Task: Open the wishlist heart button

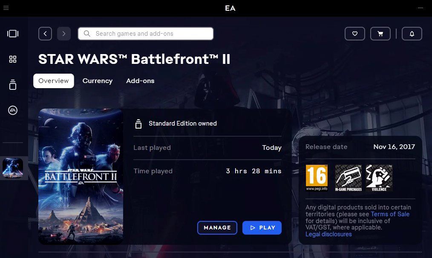Action: pos(355,34)
